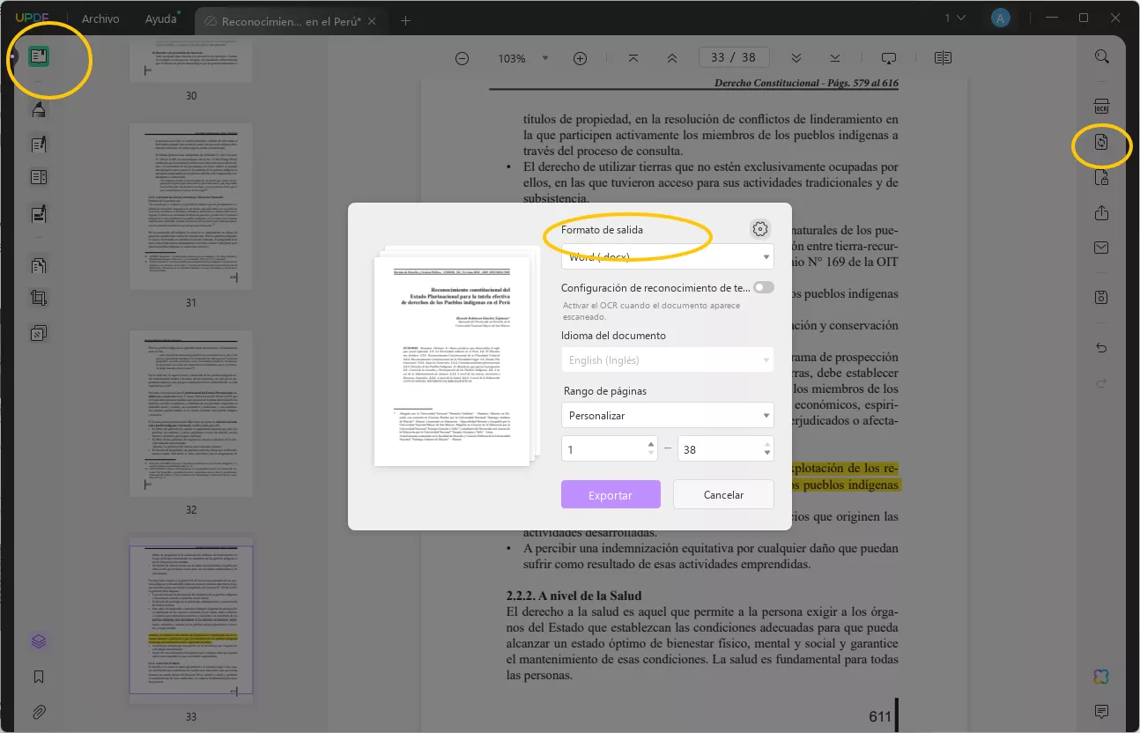
Task: Show the Attachments paperclip panel
Action: click(39, 711)
